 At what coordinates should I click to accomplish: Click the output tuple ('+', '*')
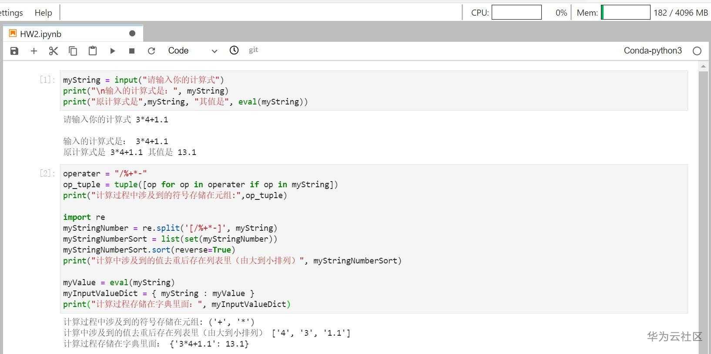(231, 322)
